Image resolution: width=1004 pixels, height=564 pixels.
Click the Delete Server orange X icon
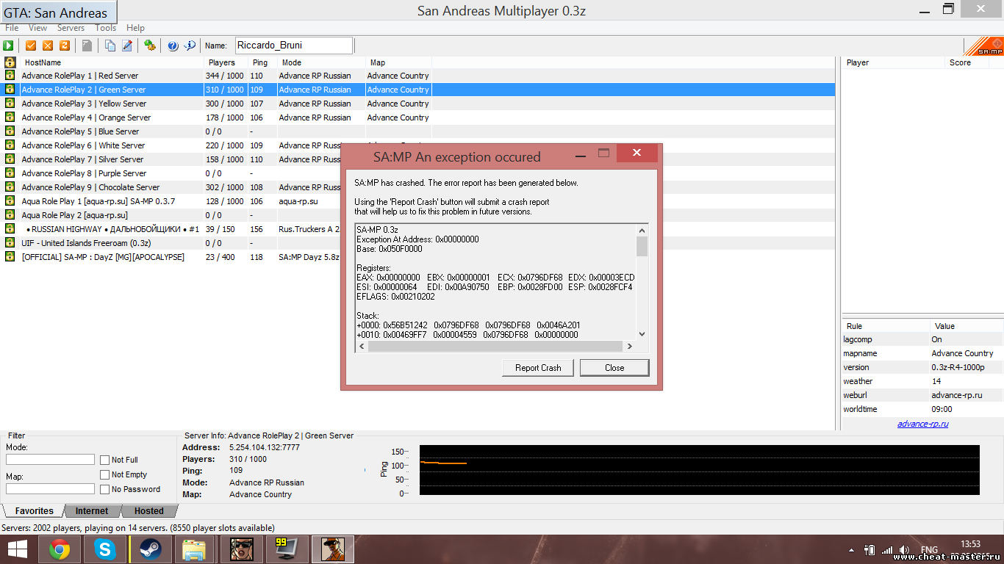[x=48, y=46]
